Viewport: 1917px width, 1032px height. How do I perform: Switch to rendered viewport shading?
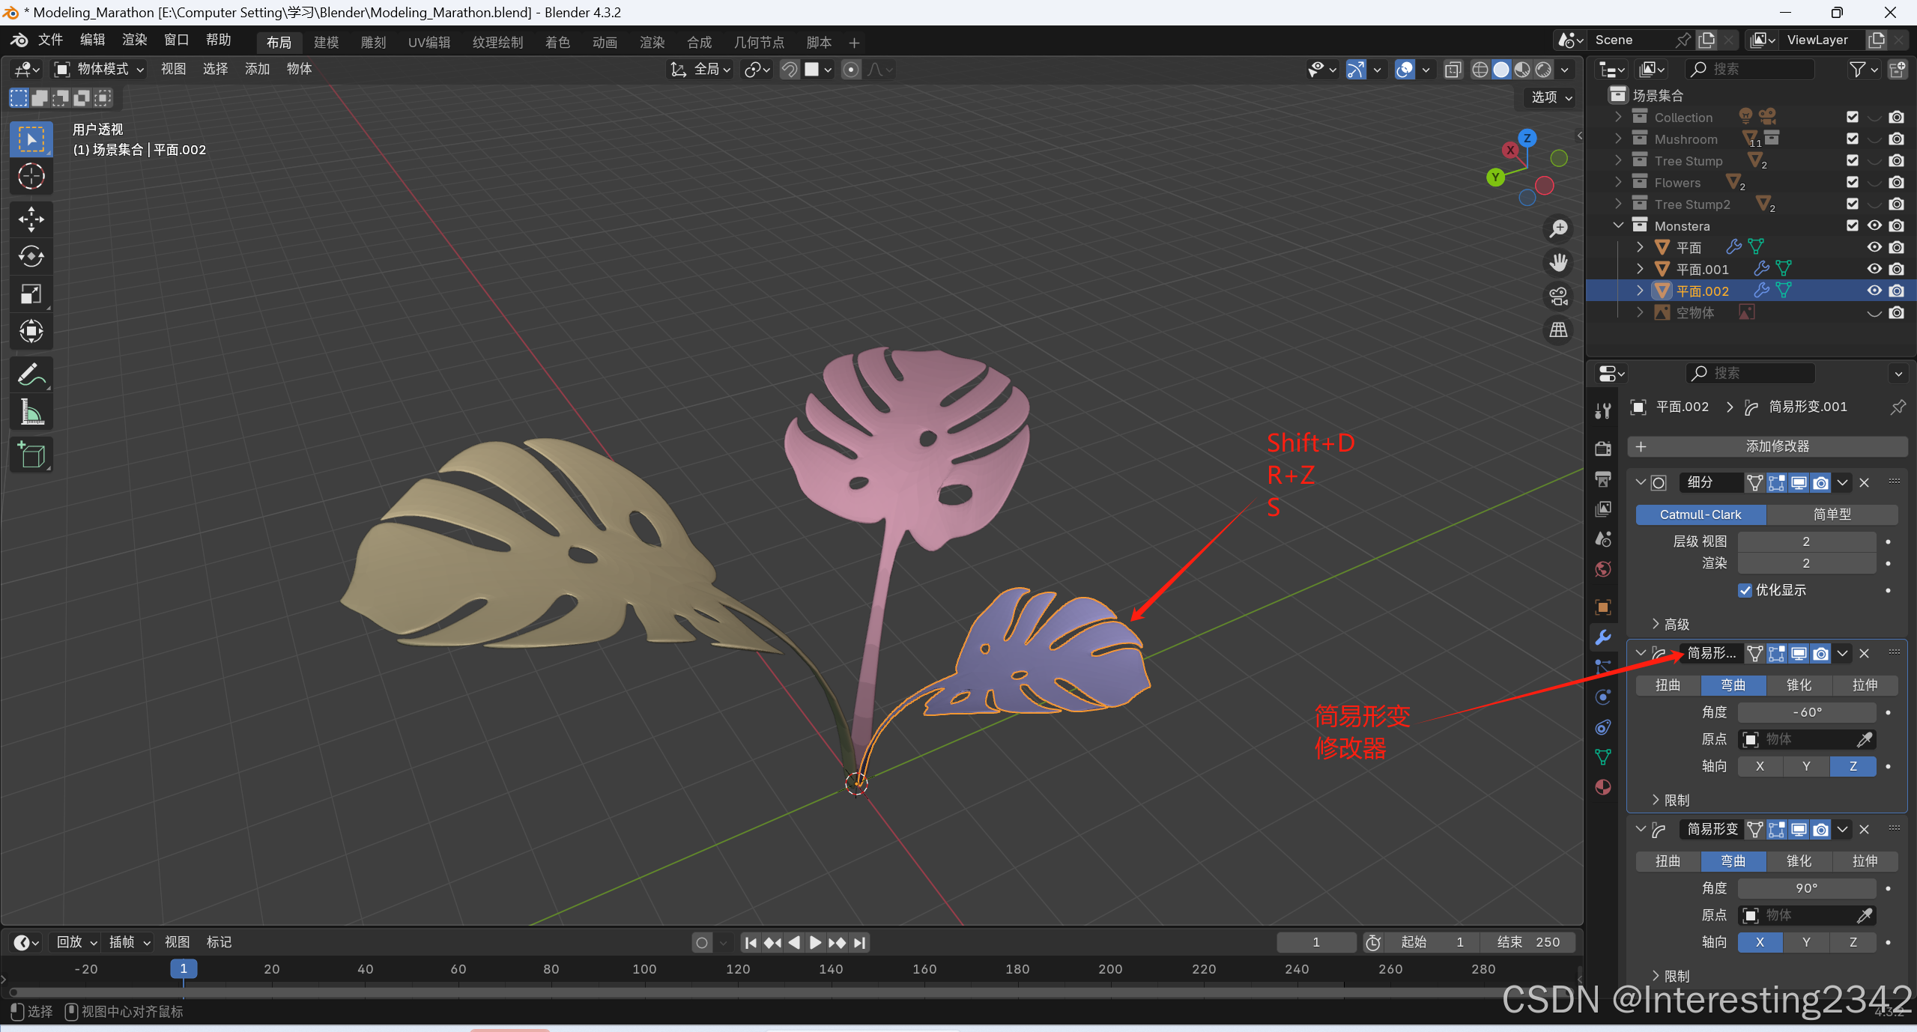coord(1544,70)
